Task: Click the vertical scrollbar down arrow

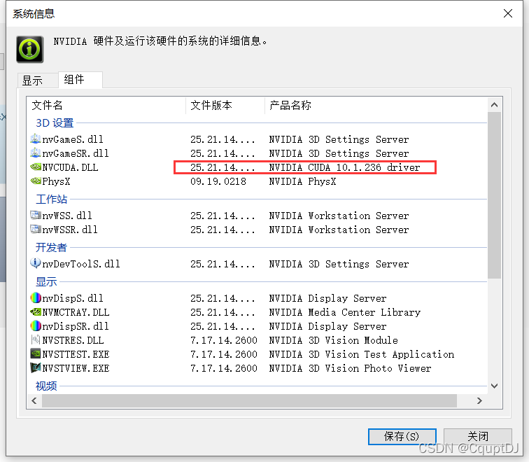Action: (x=494, y=386)
